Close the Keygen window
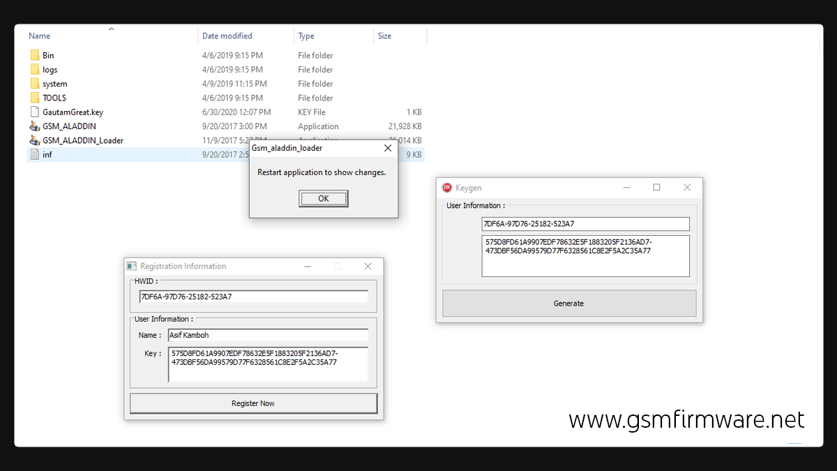This screenshot has height=471, width=837. pyautogui.click(x=687, y=188)
